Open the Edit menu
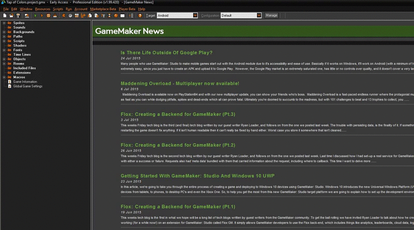Viewport: 414px width, 230px height. (14, 9)
